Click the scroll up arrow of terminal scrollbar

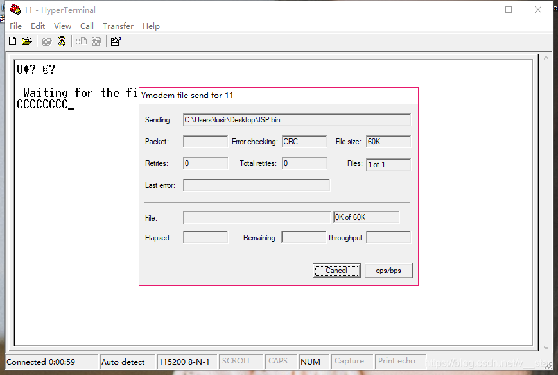click(x=546, y=58)
